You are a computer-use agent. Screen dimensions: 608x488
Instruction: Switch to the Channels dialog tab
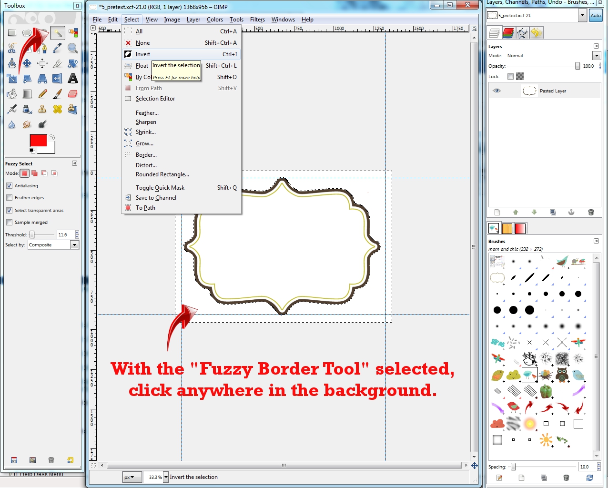(508, 32)
